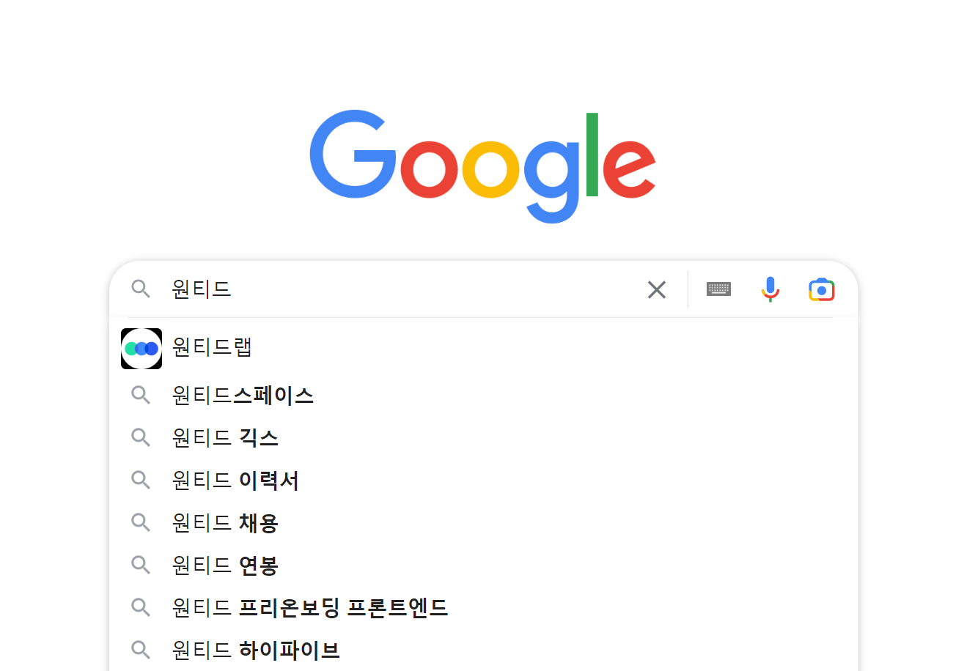The width and height of the screenshot is (975, 671).
Task: Choose the 원티드 하이파이브 suggestion
Action: tap(257, 650)
